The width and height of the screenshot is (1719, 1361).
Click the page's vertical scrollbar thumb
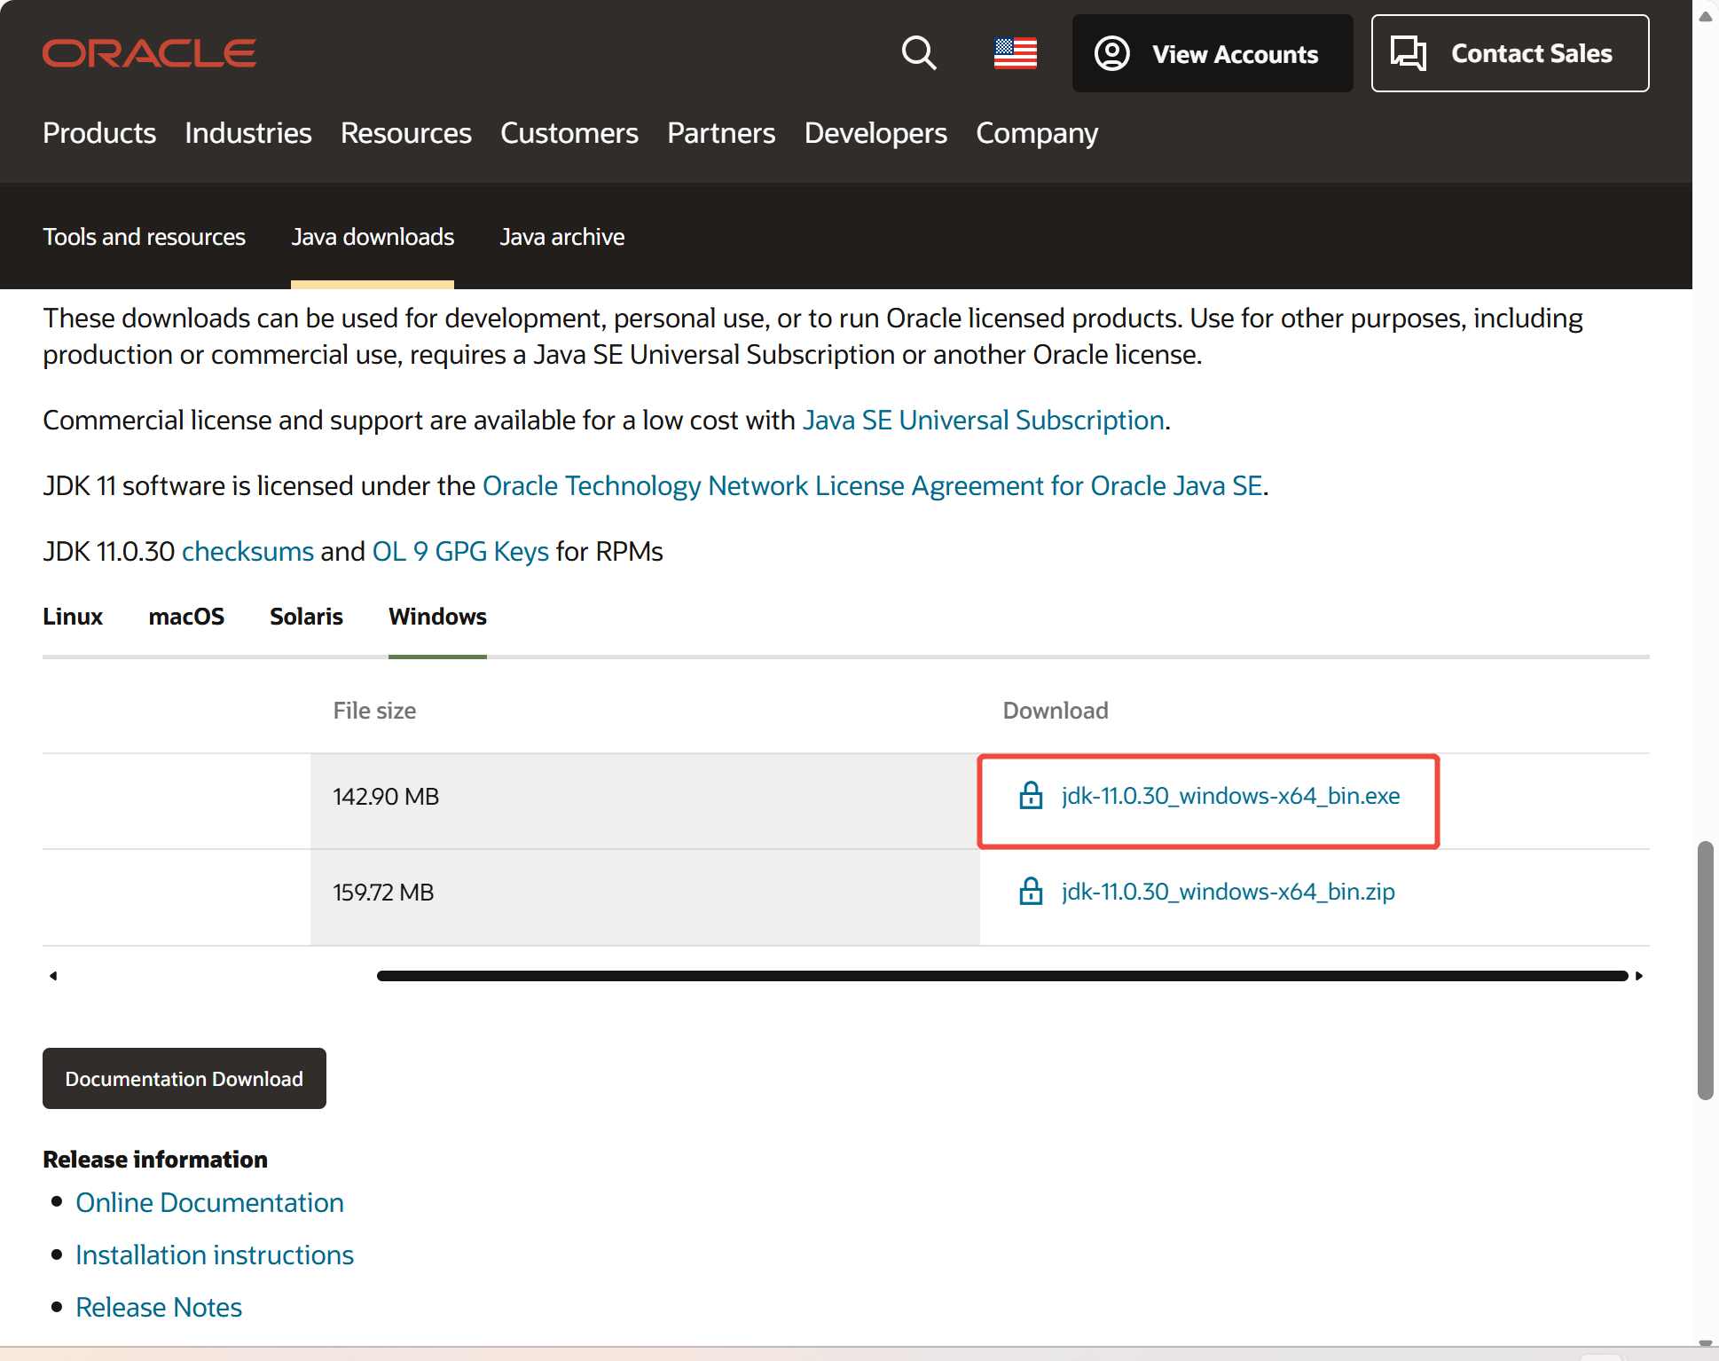[1705, 972]
